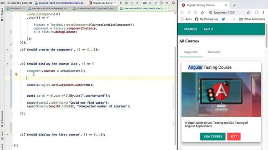268x150 pixels.
Task: Open the Apps grid bookmark
Action: [x=186, y=19]
